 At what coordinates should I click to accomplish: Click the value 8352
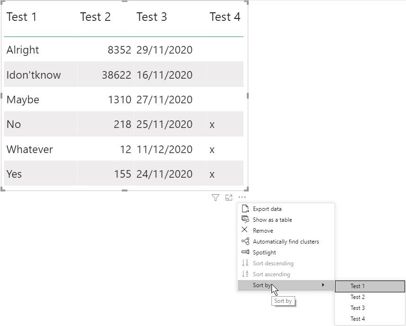click(119, 50)
